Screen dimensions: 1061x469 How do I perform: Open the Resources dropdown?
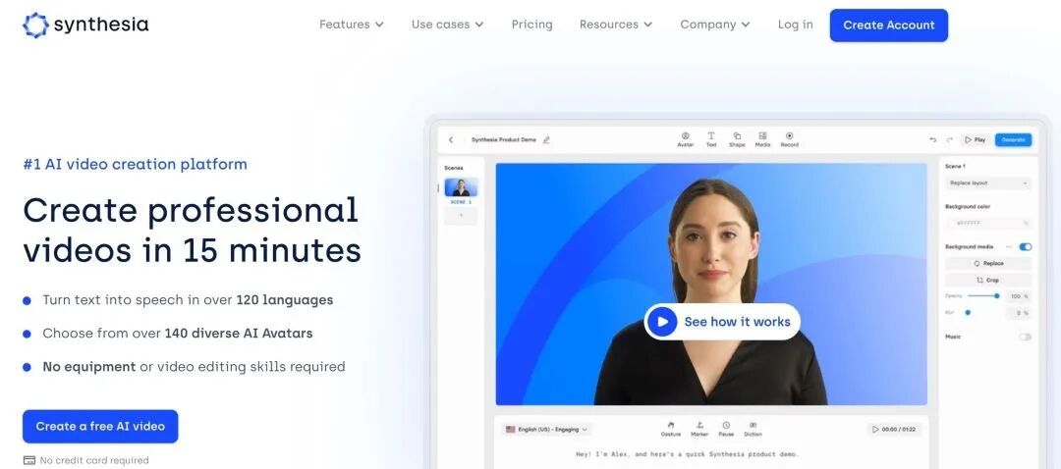pos(616,25)
